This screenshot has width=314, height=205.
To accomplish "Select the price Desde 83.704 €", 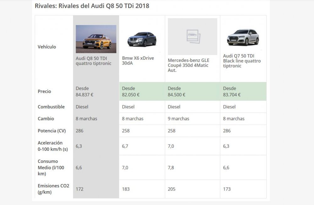I will pos(232,91).
